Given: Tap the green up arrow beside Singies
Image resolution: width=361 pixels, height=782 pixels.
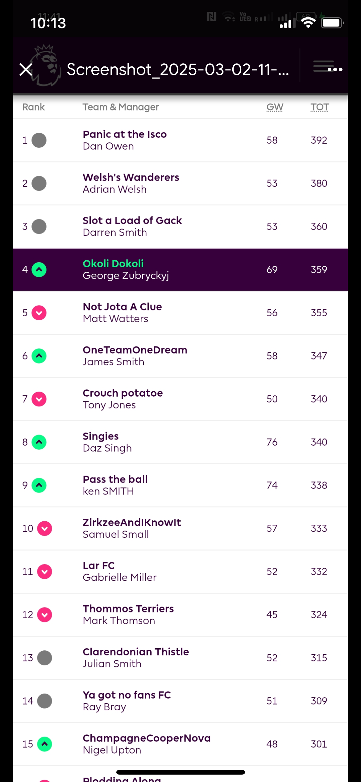Looking at the screenshot, I should pyautogui.click(x=39, y=442).
